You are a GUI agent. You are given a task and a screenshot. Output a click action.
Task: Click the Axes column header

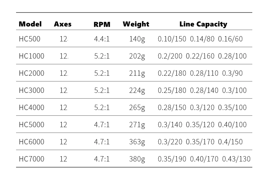63,24
